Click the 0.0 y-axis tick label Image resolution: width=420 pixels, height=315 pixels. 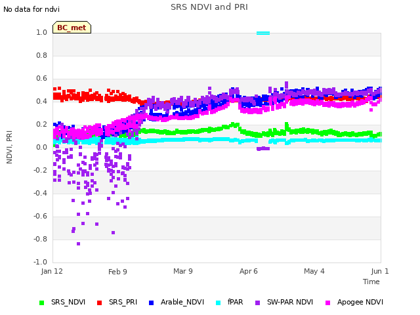pos(42,147)
